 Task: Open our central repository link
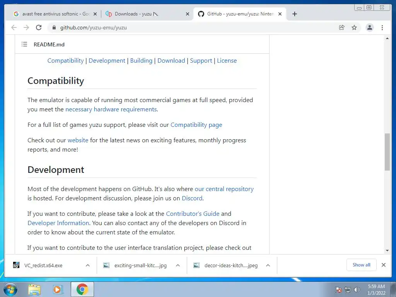[224, 189]
